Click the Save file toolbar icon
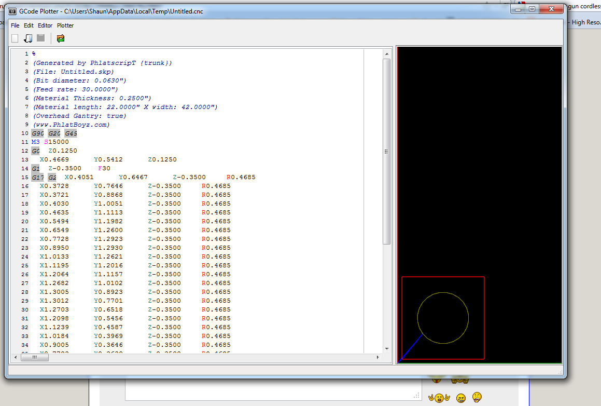601x406 pixels. click(40, 38)
